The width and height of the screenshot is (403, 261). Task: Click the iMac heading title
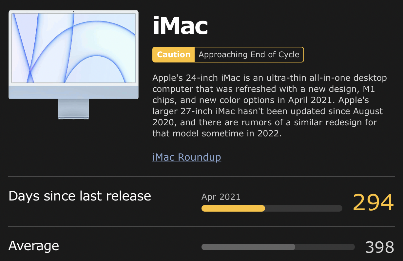pos(181,26)
